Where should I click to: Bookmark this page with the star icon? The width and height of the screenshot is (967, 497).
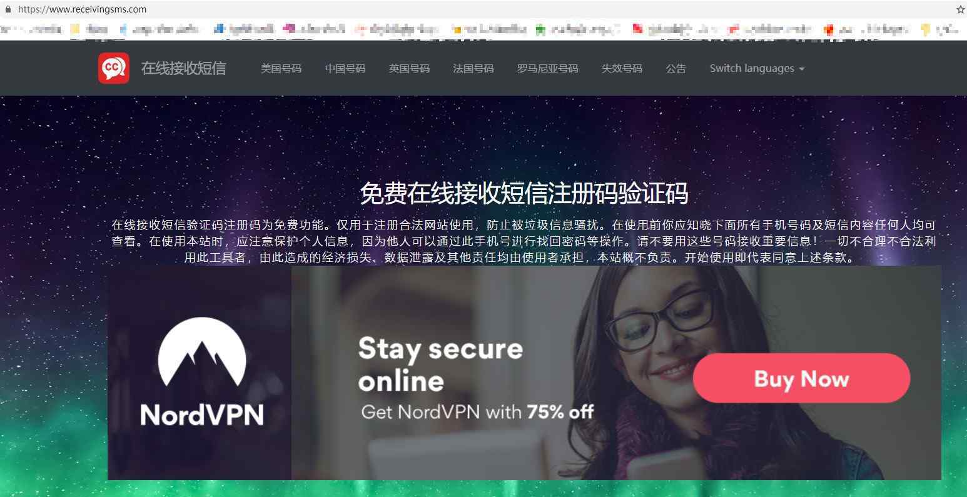pyautogui.click(x=960, y=9)
